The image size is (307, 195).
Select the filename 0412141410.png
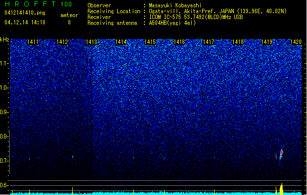pos(25,13)
